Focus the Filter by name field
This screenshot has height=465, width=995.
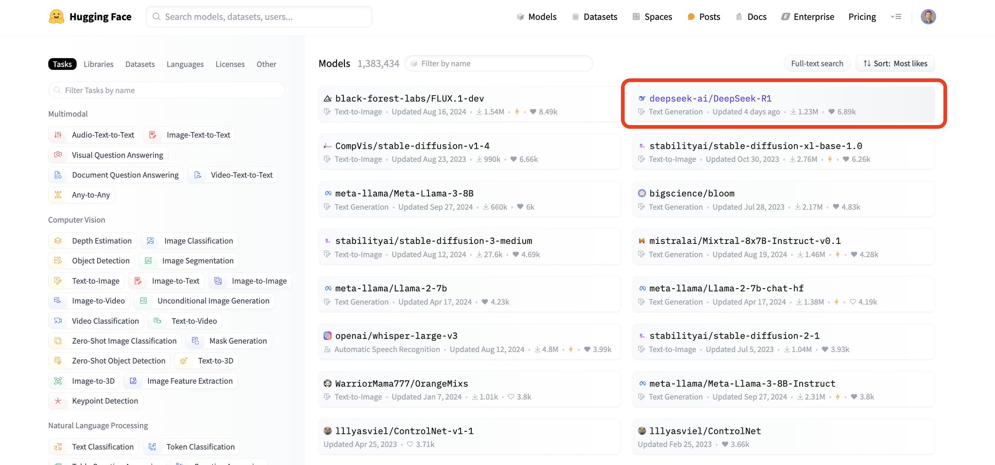coord(498,64)
